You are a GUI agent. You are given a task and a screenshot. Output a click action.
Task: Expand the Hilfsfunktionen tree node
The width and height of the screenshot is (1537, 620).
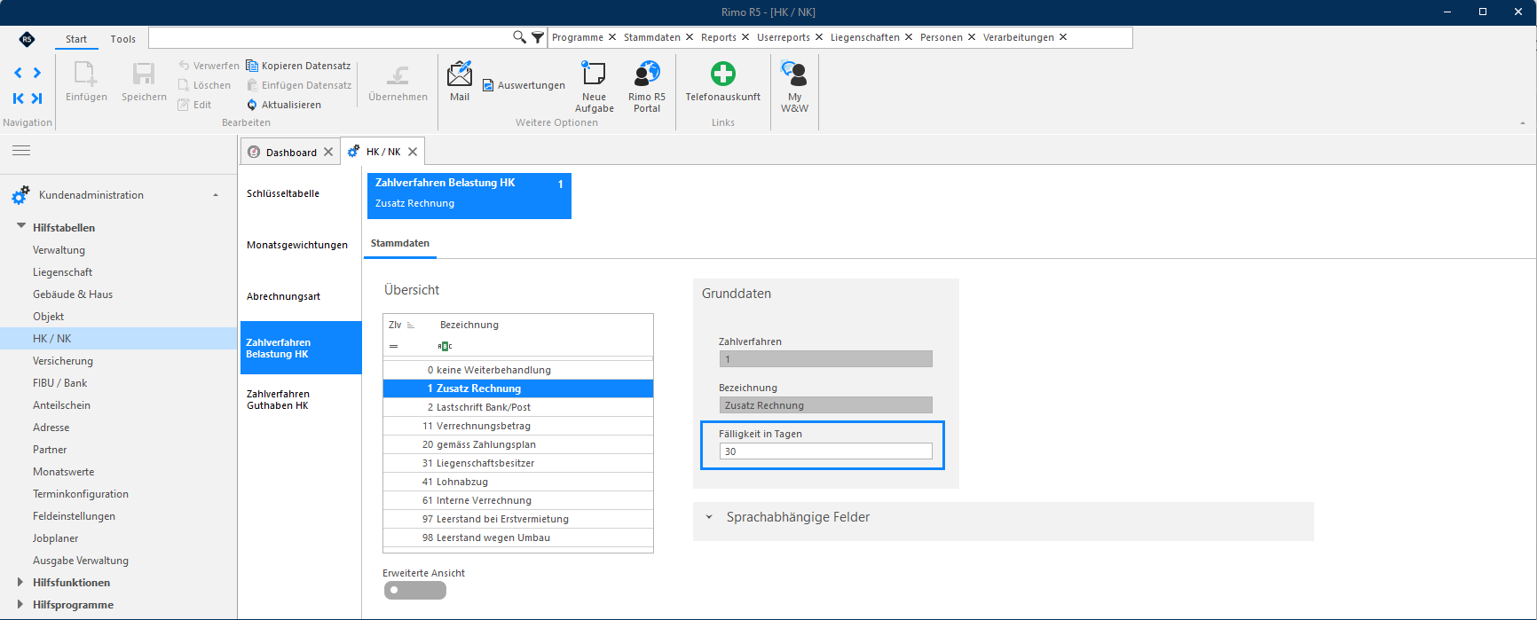20,582
